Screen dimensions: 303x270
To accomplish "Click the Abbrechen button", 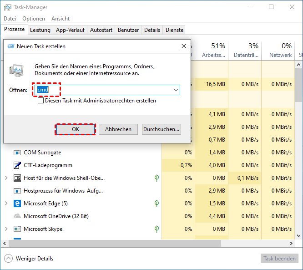I will click(118, 129).
